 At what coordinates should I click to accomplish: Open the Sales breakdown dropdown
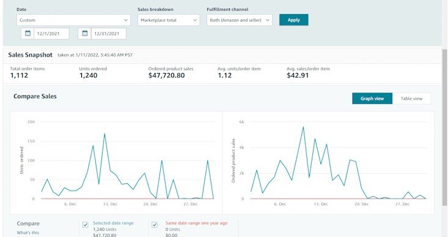169,20
